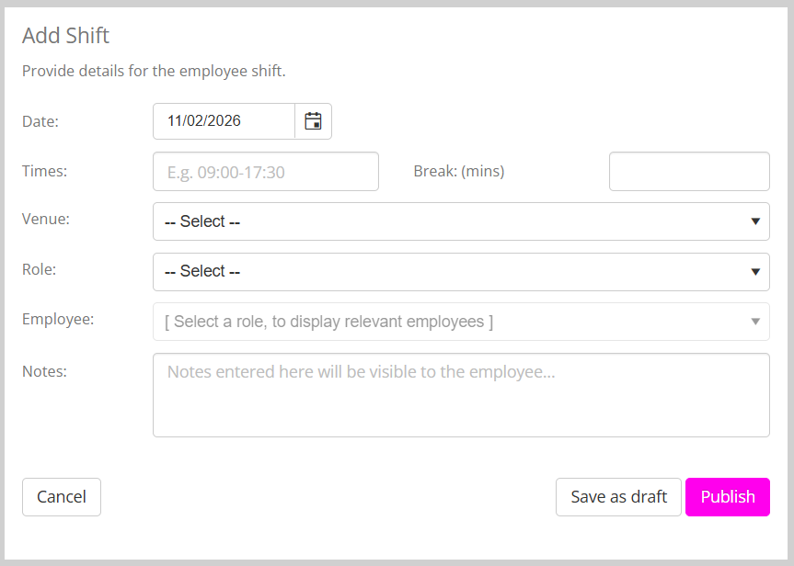Image resolution: width=794 pixels, height=566 pixels.
Task: Click the "Role:" label
Action: point(40,269)
